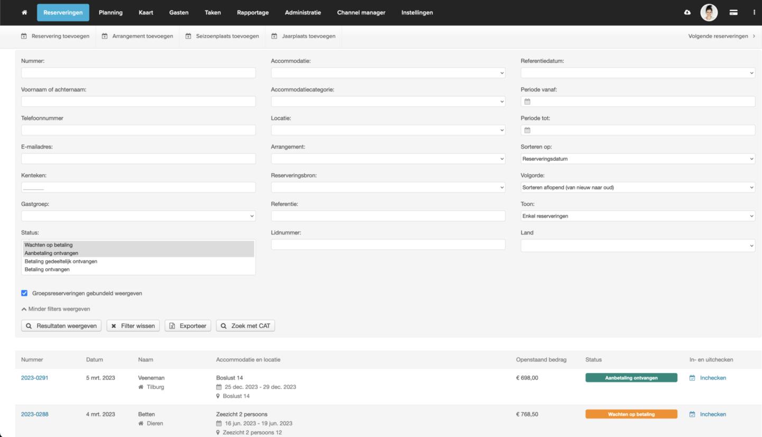Click check-in icon for reservation 2023-0291

coord(692,378)
